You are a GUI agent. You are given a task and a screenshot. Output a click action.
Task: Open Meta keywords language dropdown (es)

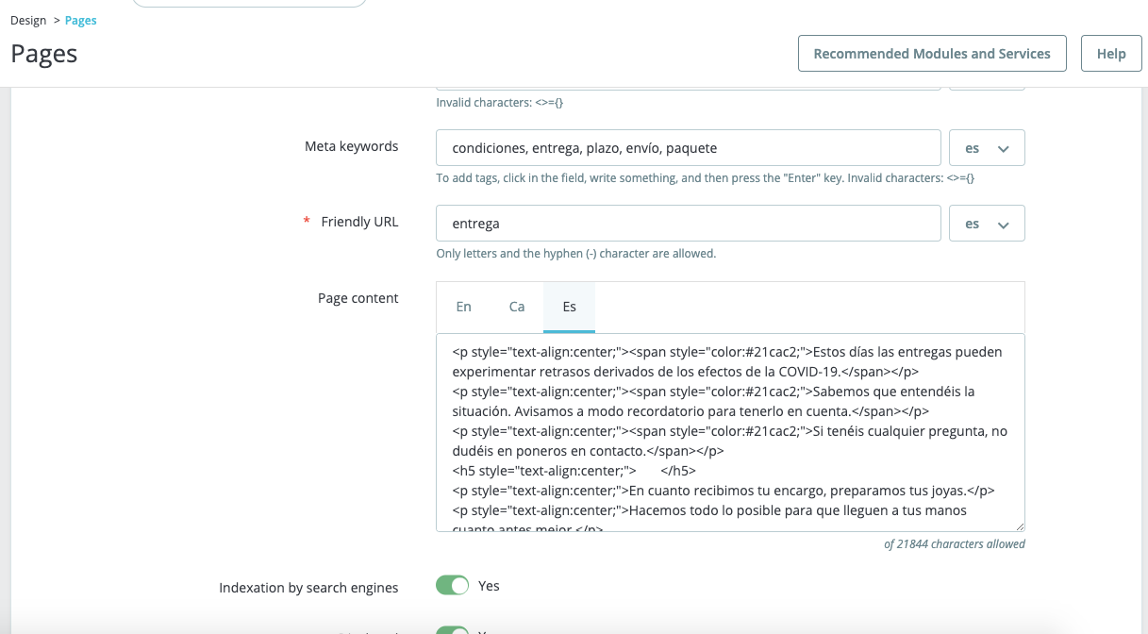pos(987,148)
